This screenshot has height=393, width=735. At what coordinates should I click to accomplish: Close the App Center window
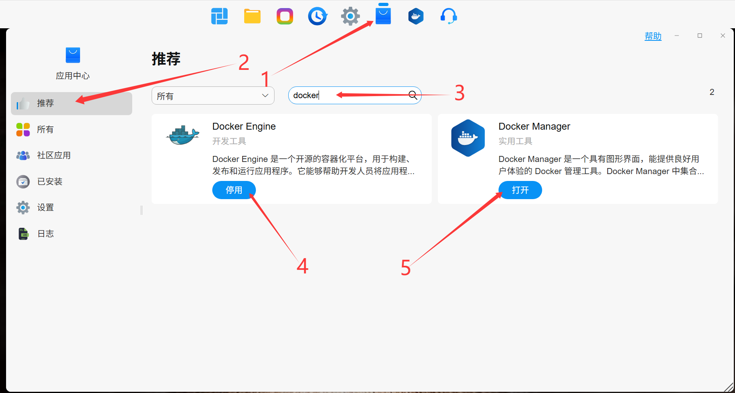pos(723,36)
